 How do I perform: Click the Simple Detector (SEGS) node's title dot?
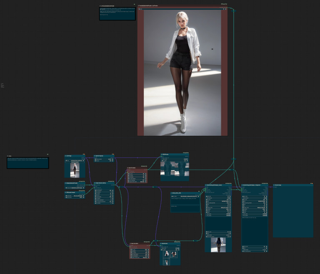95,183
